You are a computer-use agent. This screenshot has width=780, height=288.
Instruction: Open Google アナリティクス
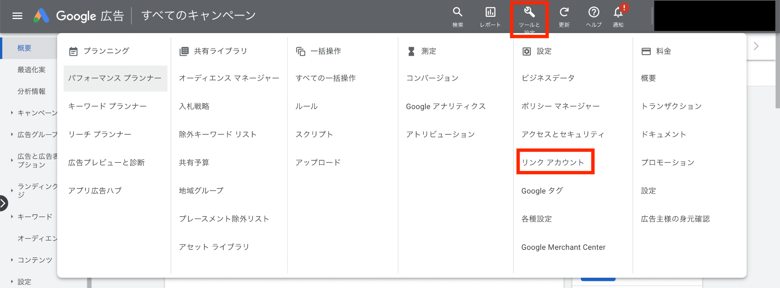446,106
